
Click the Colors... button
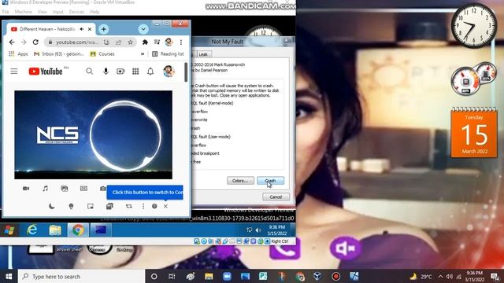[240, 181]
